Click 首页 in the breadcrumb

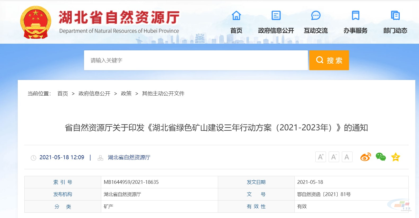[x=63, y=94]
